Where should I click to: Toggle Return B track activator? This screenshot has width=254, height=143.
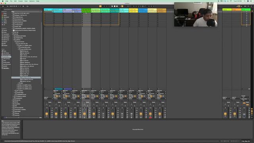click(x=235, y=114)
